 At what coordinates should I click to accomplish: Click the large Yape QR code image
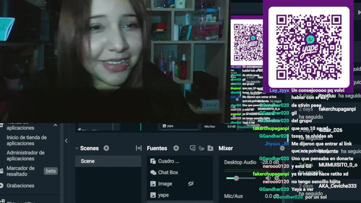(309, 47)
